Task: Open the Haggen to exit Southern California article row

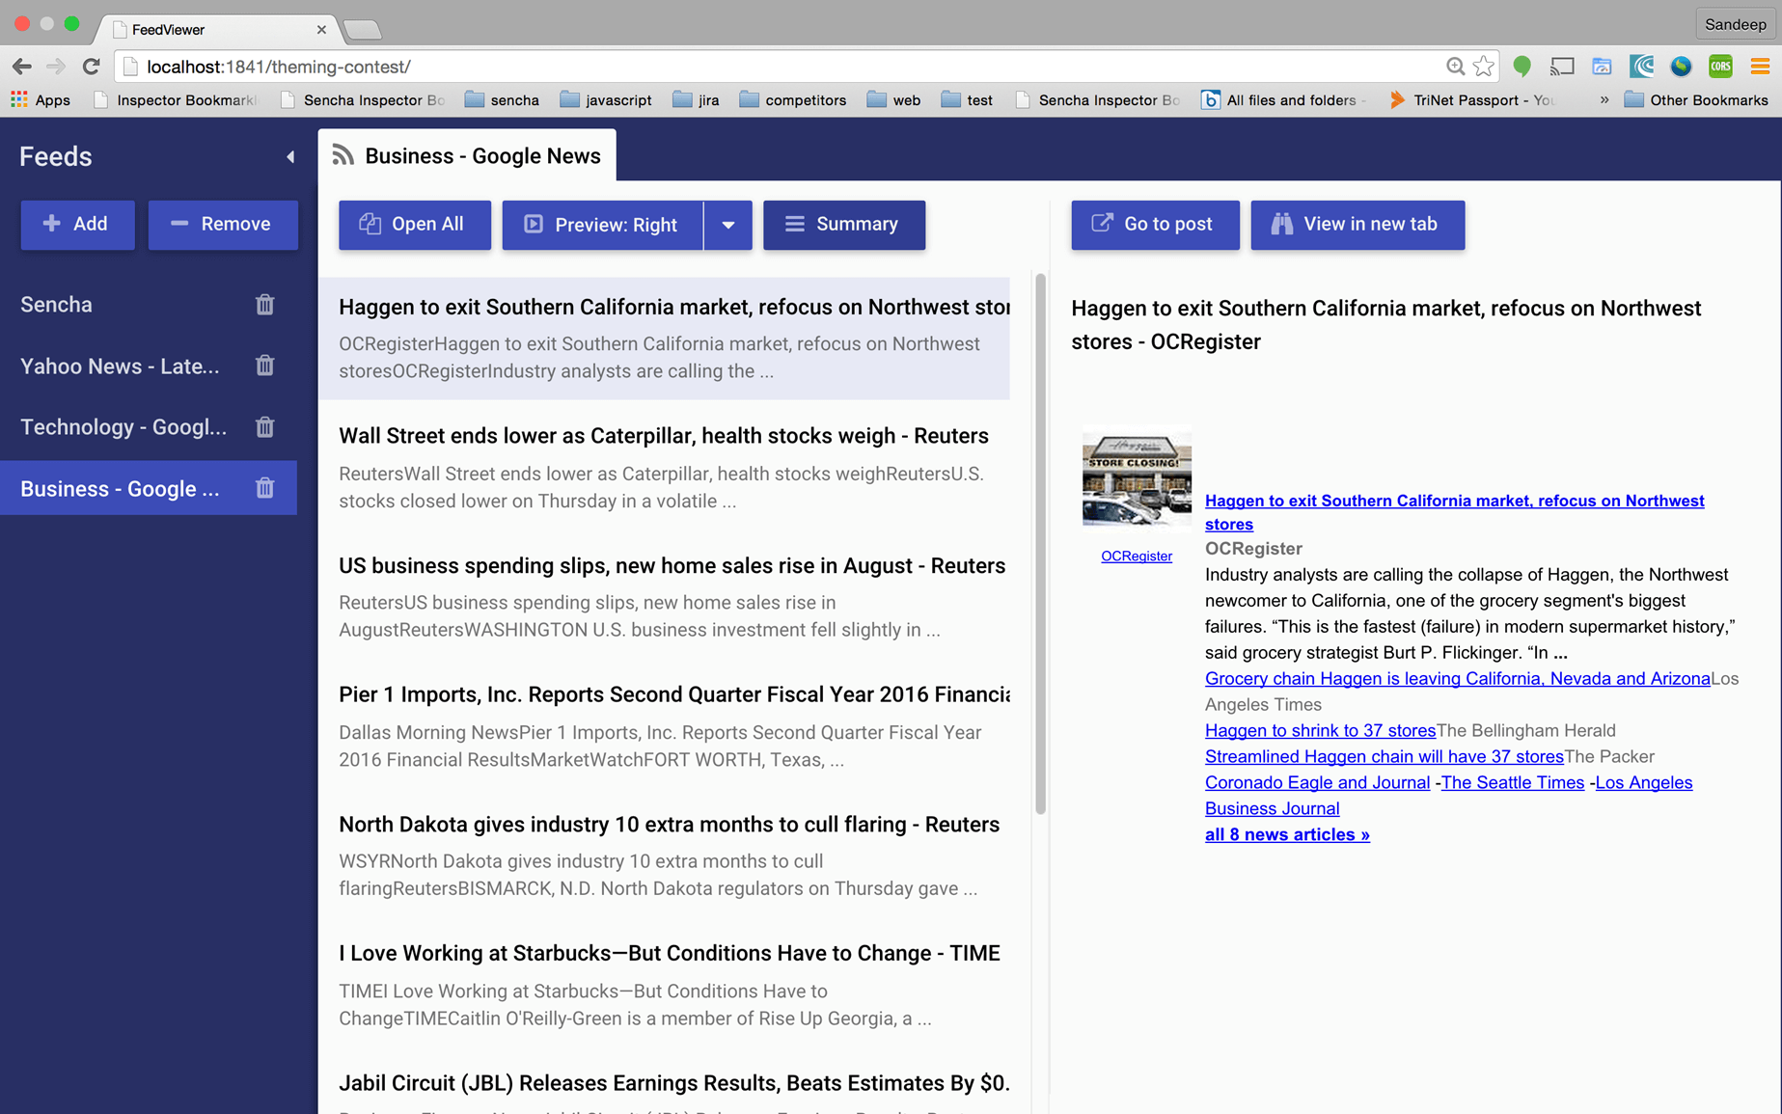Action: point(664,339)
